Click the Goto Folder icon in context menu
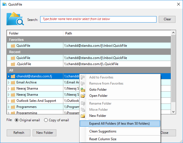Screen dimensions: 183x143 click(83, 90)
